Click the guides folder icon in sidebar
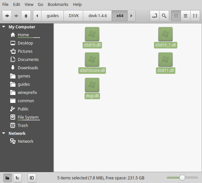Screen dimensions: 202x183 tap(13, 84)
